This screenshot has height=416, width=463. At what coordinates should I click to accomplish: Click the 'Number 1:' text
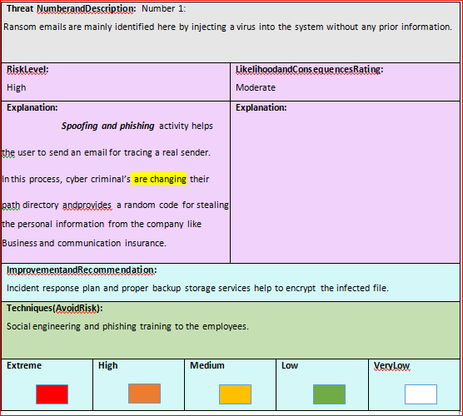pyautogui.click(x=163, y=8)
